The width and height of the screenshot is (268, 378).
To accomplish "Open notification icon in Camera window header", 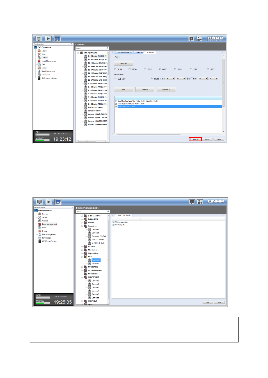I will coord(191,39).
